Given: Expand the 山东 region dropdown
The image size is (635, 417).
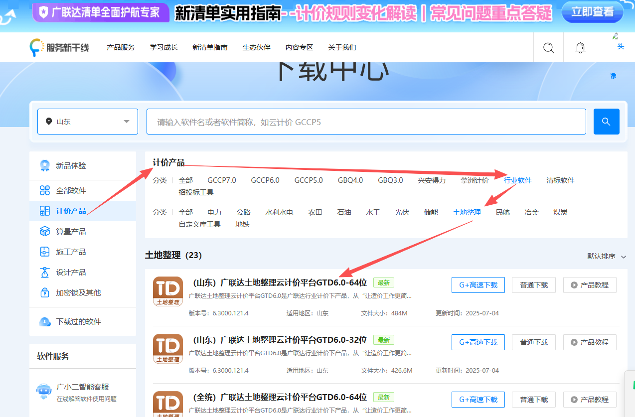Looking at the screenshot, I should point(87,121).
